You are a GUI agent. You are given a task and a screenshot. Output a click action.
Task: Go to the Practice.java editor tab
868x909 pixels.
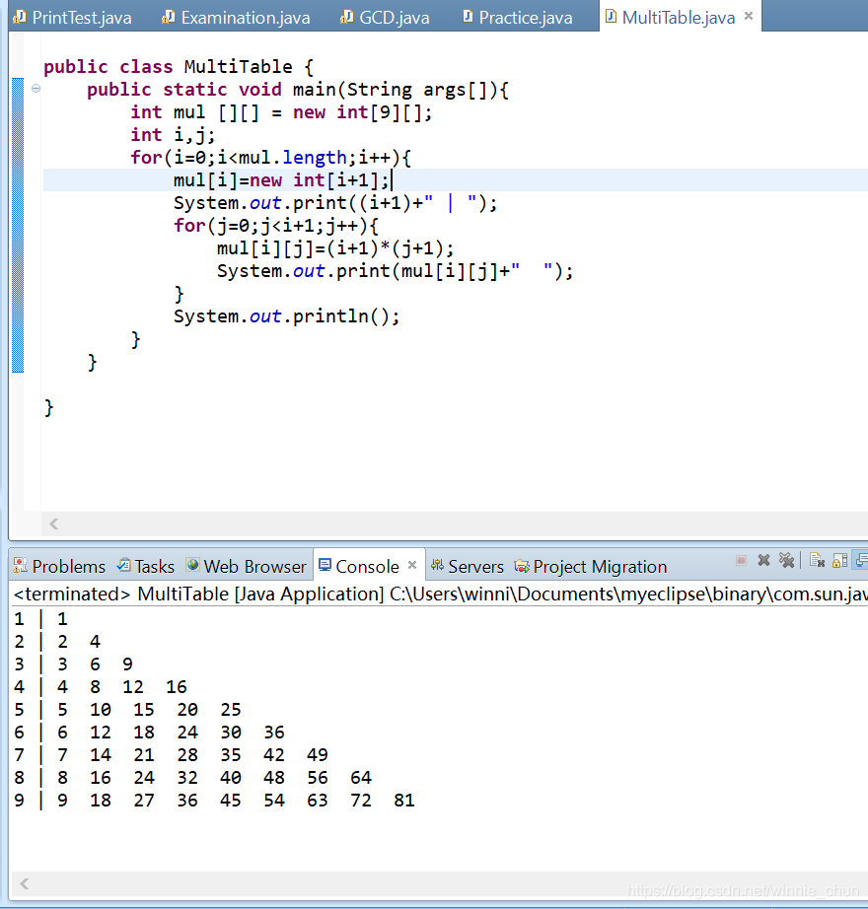pyautogui.click(x=517, y=18)
